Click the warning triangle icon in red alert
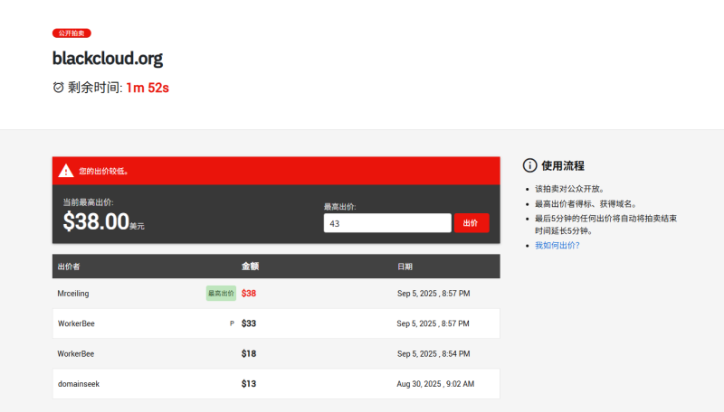The image size is (724, 412). point(66,171)
